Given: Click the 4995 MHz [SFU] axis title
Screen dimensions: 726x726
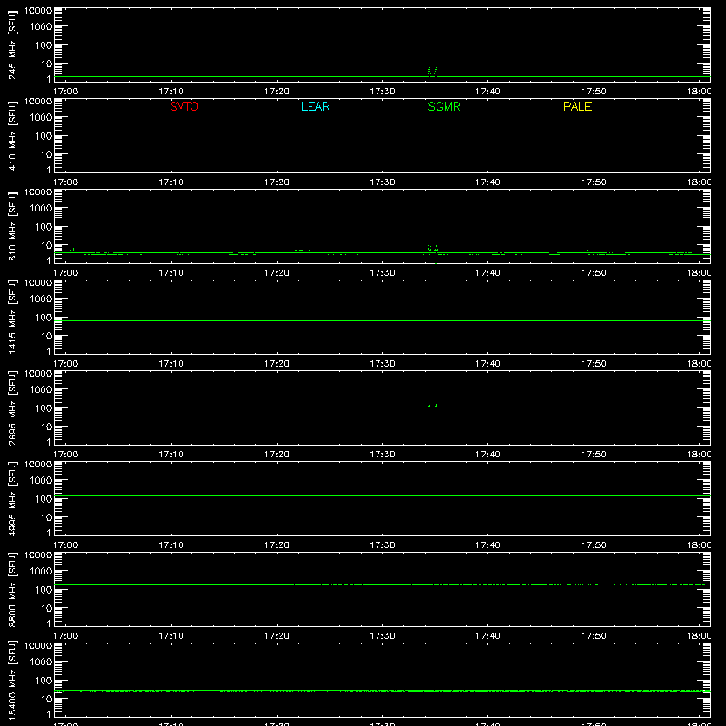Looking at the screenshot, I should (x=12, y=498).
